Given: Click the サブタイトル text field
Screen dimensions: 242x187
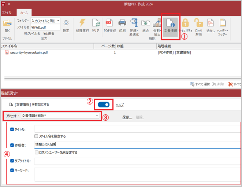Looking at the screenshot, I should (137, 161).
